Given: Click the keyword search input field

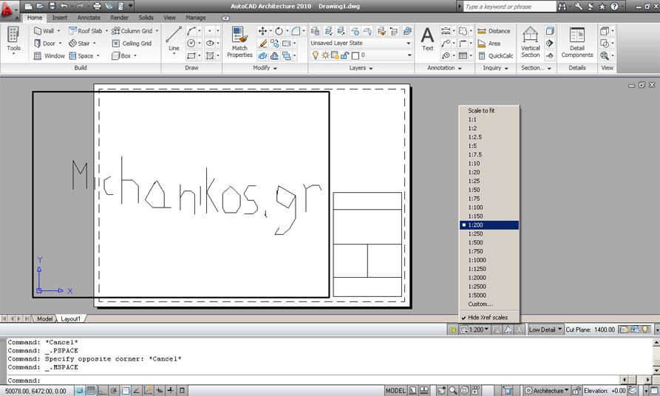Looking at the screenshot, I should tap(509, 7).
